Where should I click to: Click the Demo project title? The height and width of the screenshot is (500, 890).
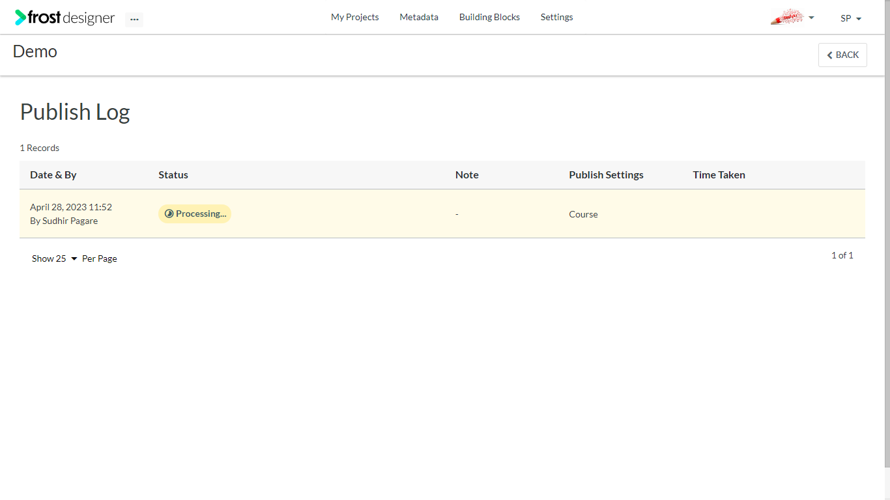pos(35,51)
